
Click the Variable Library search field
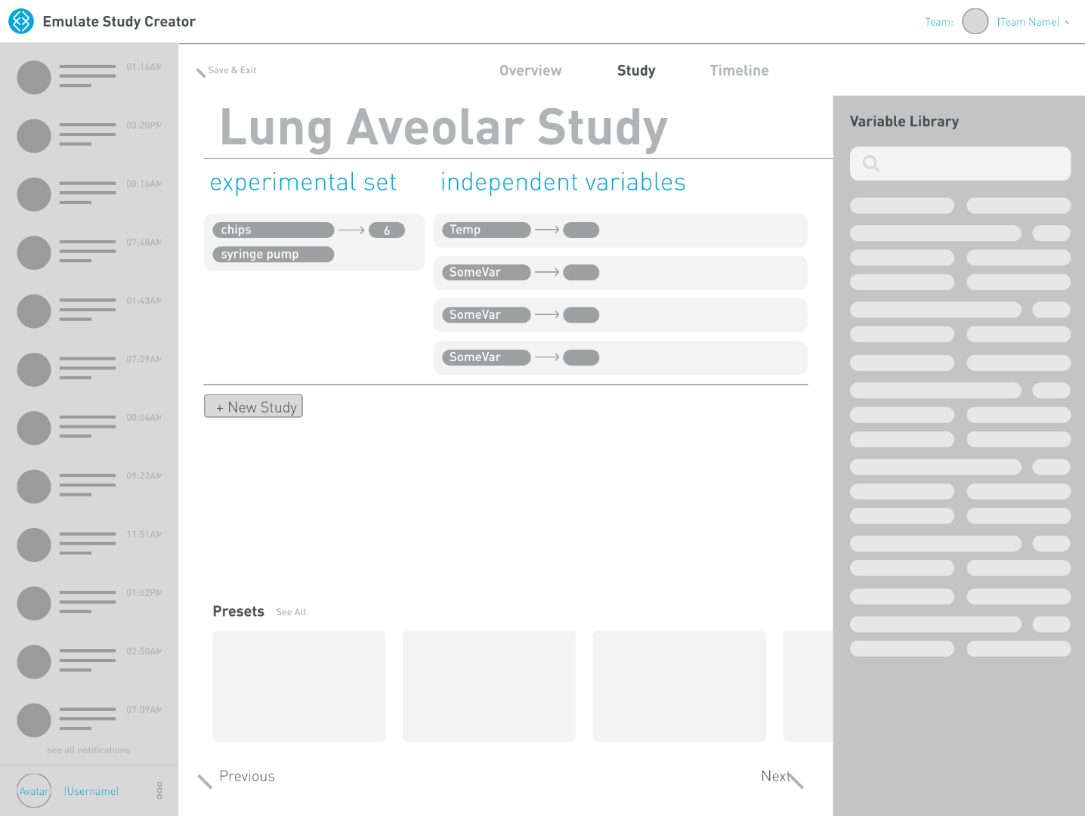tap(960, 163)
